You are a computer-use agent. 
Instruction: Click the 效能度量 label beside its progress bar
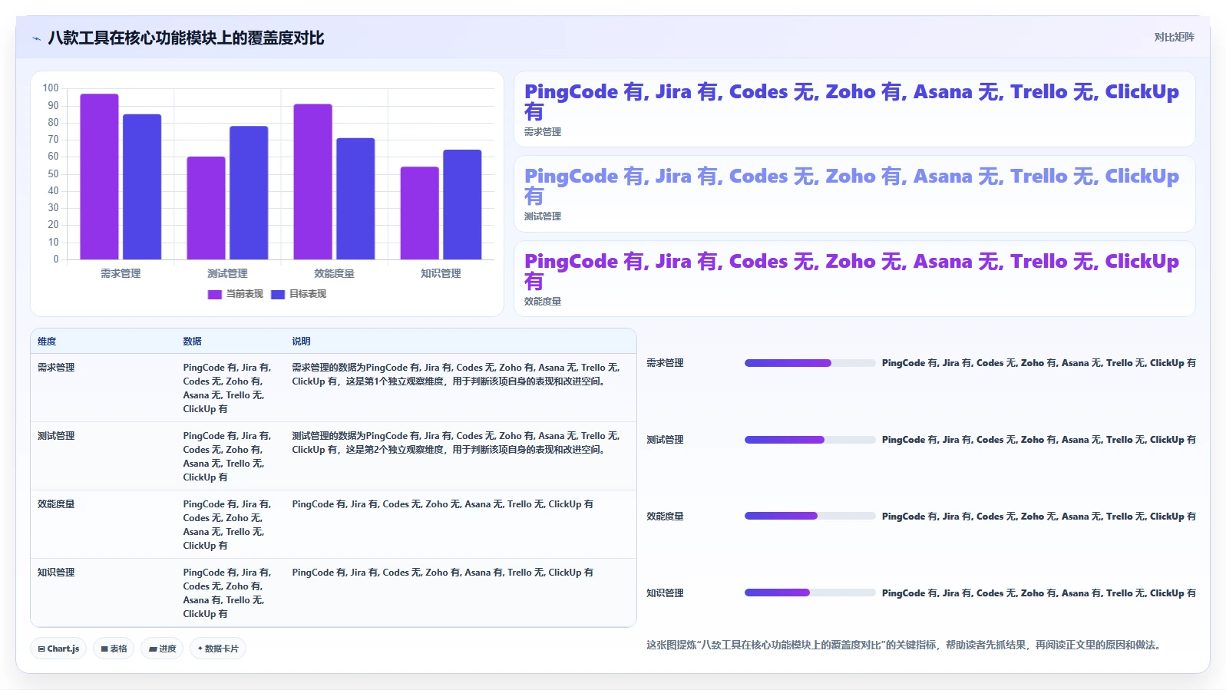tap(665, 517)
